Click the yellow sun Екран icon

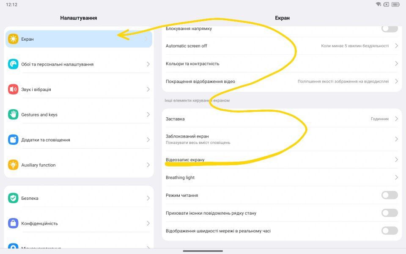(13, 39)
